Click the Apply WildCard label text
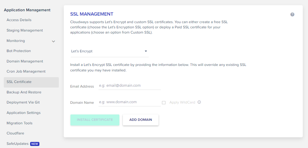Image resolution: width=308 pixels, height=148 pixels. click(182, 102)
